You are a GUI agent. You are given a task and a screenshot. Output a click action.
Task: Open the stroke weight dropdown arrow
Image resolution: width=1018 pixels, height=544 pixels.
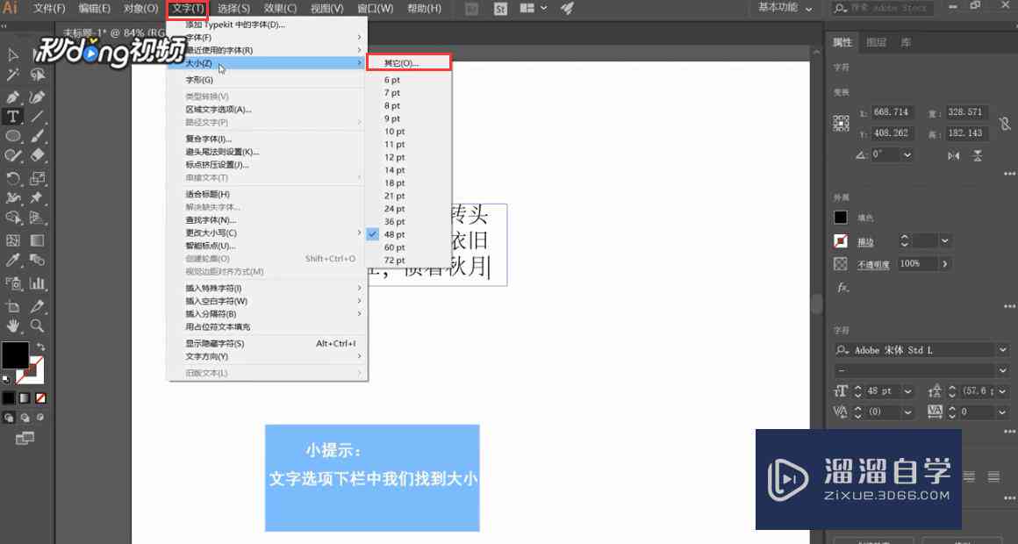tap(945, 241)
